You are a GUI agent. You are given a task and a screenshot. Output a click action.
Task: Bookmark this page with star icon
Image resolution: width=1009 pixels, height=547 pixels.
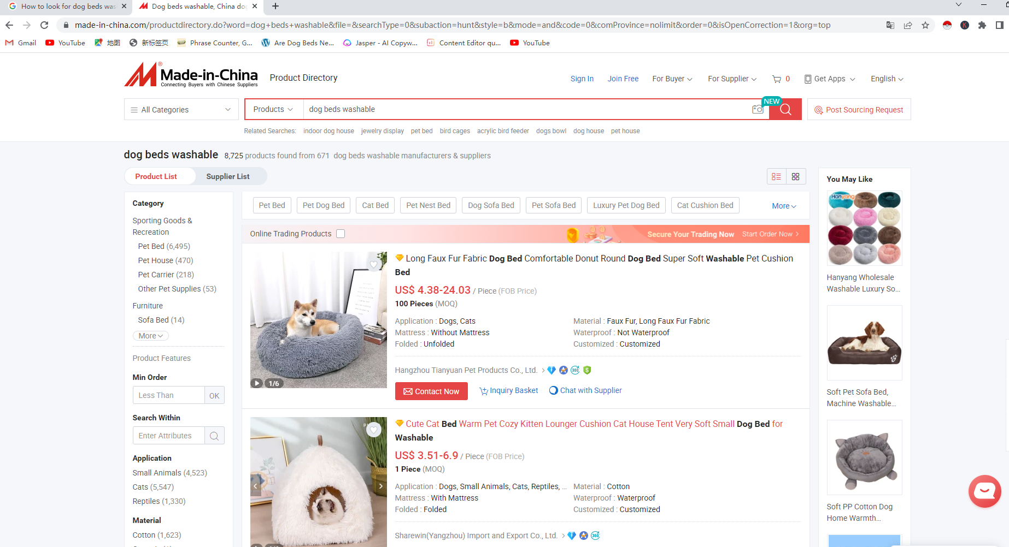(925, 25)
